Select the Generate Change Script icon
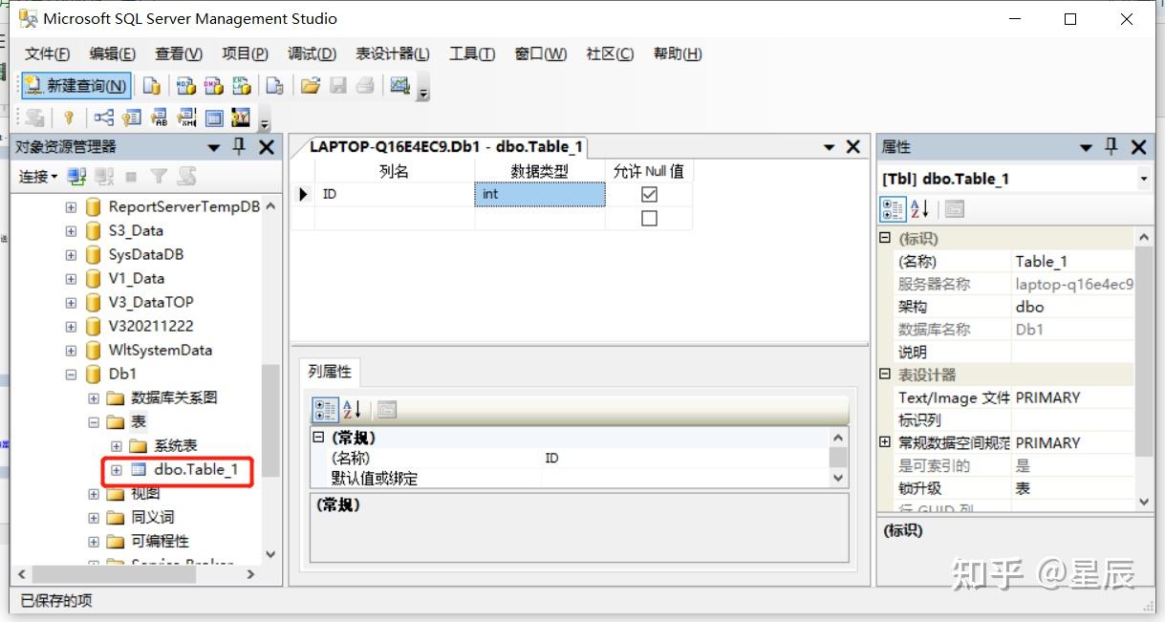1165x622 pixels. [35, 118]
